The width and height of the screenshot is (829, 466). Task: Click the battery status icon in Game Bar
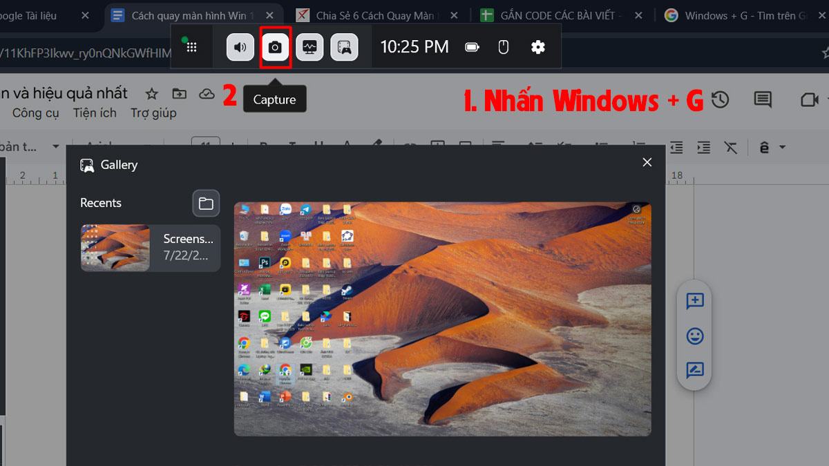(x=473, y=47)
